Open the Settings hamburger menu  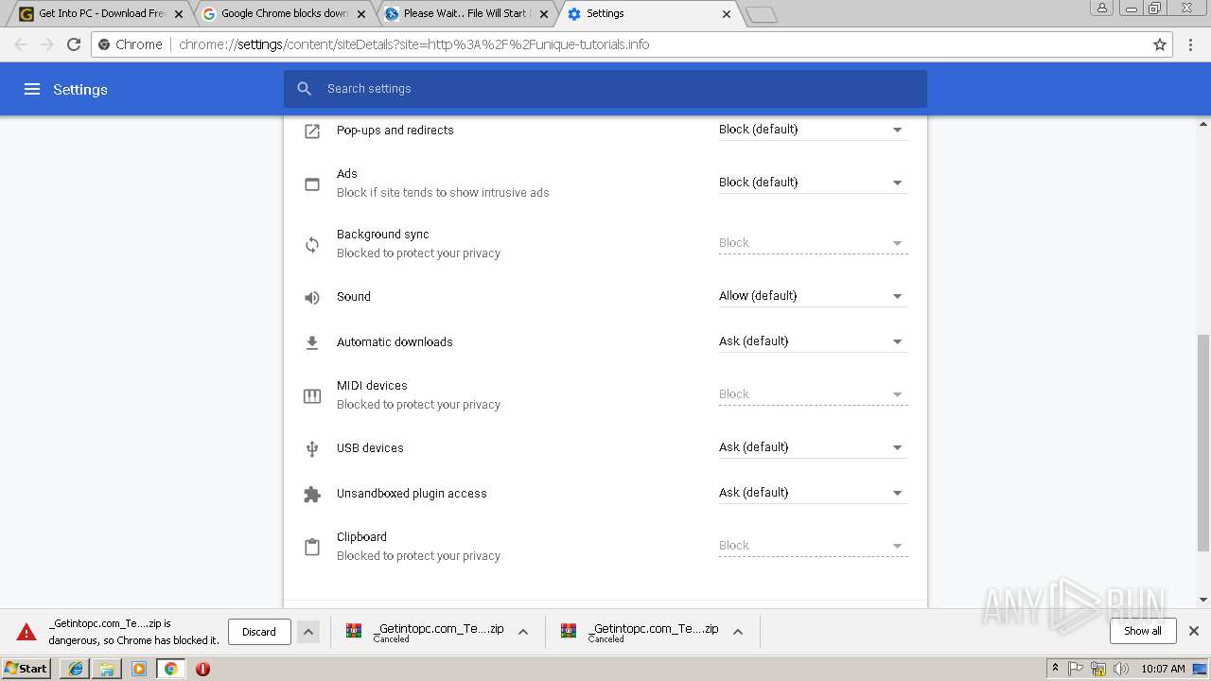tap(32, 89)
